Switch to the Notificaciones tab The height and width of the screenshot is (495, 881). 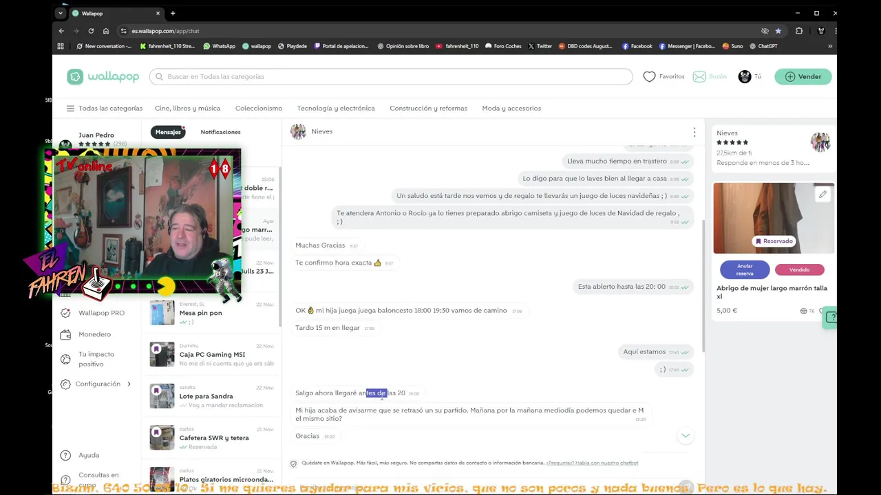pos(220,132)
